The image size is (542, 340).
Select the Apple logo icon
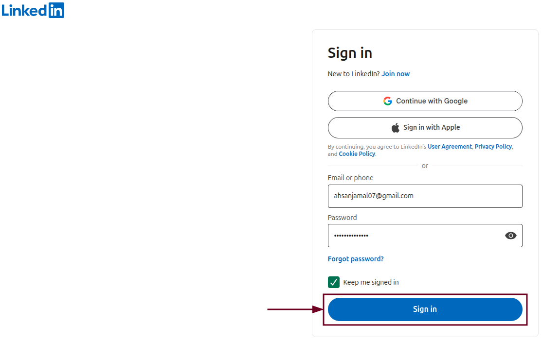(395, 127)
